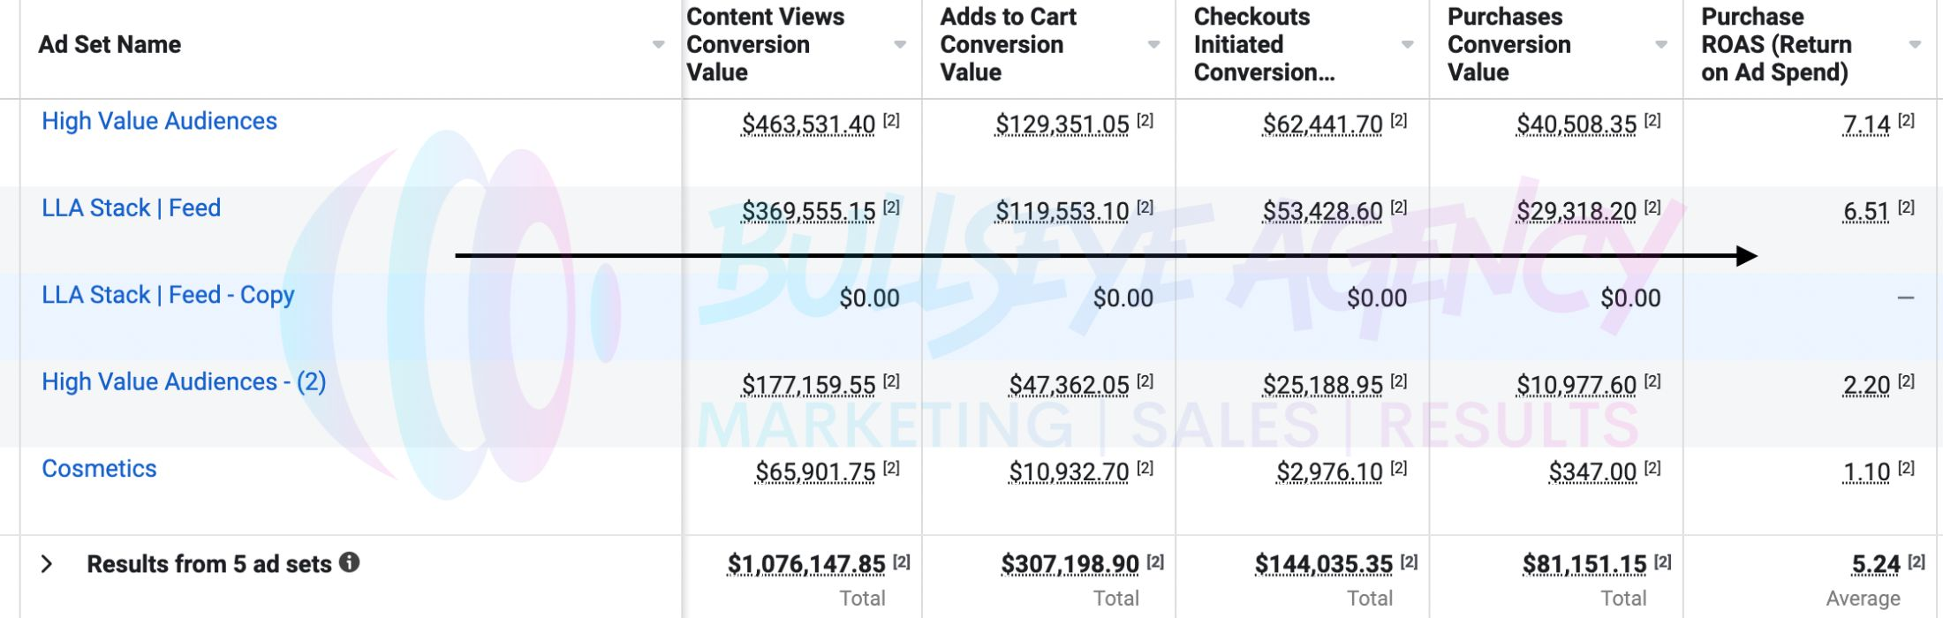The image size is (1943, 618).
Task: Open Checkouts Initiated Conversion column dropdown arrow
Action: pos(1407,45)
